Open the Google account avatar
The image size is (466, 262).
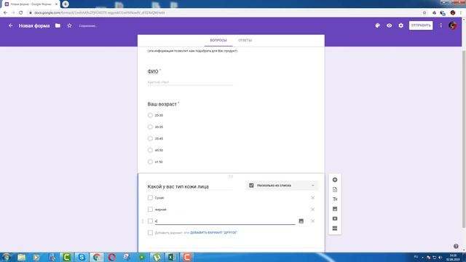(453, 25)
